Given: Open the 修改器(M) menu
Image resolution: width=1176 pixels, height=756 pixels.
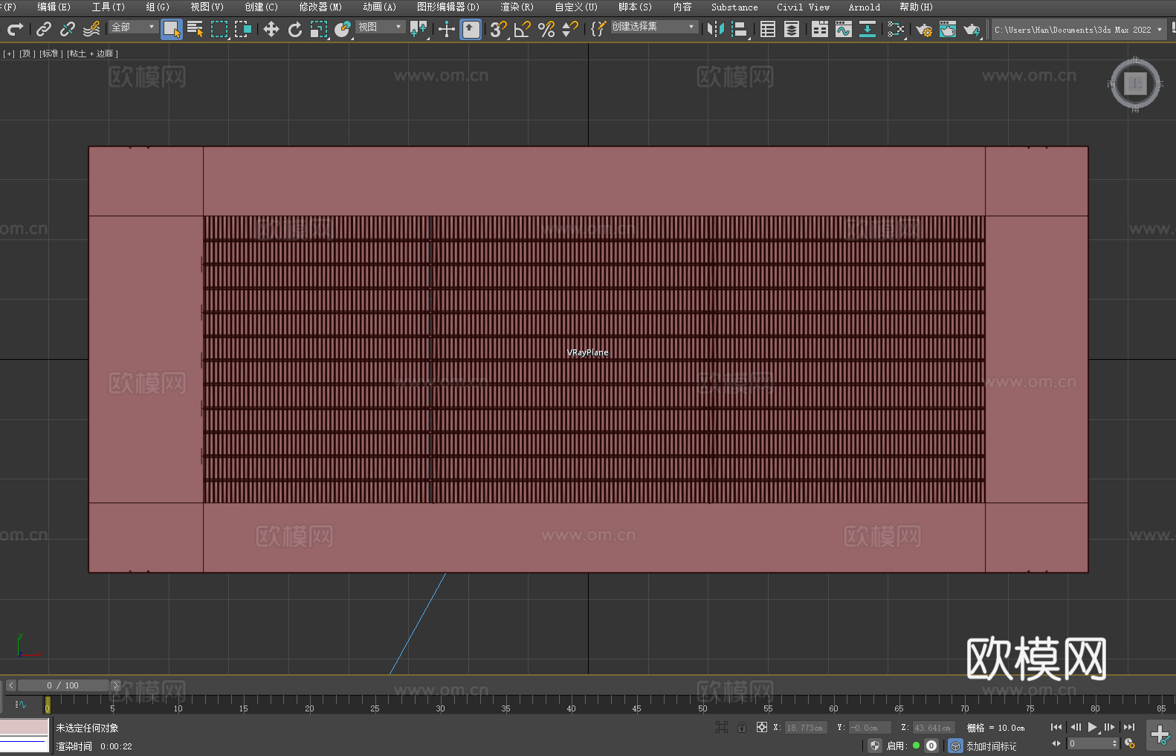Looking at the screenshot, I should coord(320,7).
